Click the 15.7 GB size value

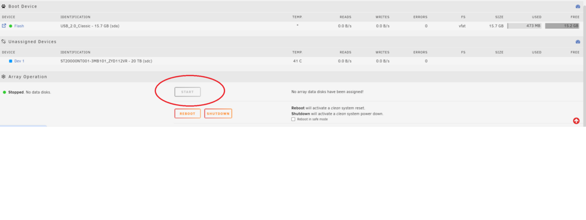pyautogui.click(x=496, y=26)
